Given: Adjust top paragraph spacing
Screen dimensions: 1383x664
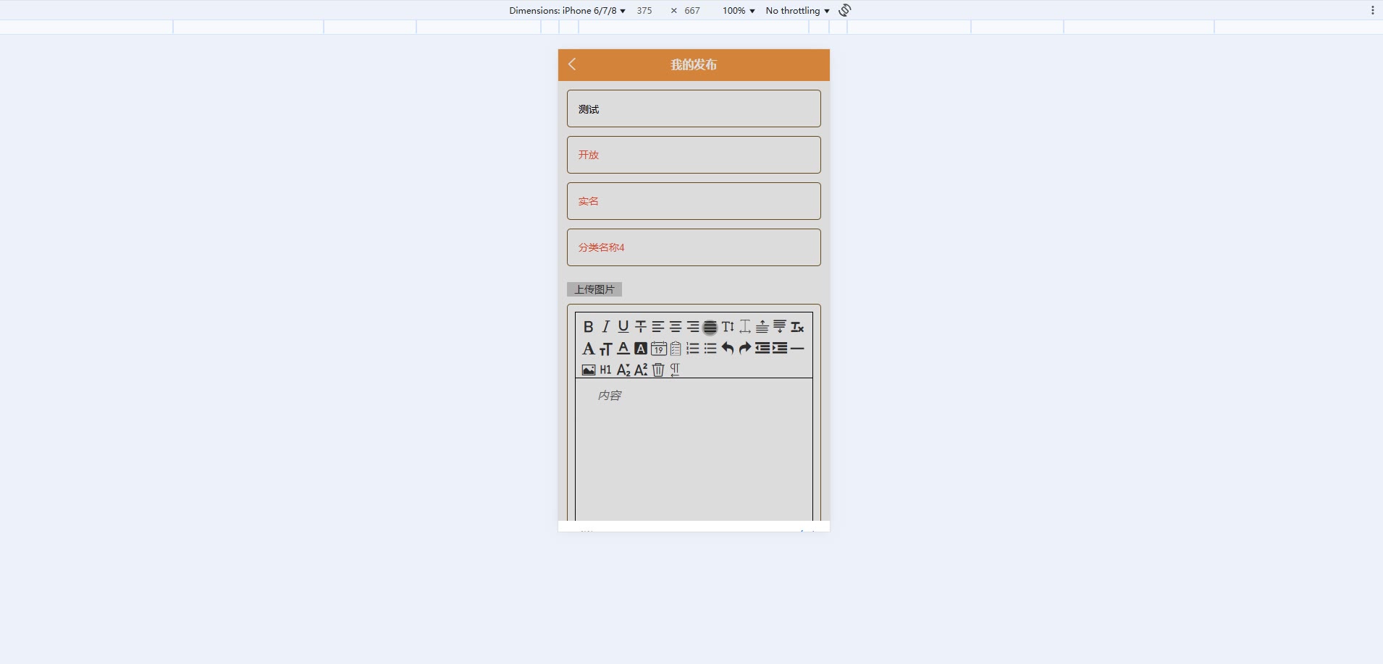Looking at the screenshot, I should [x=762, y=327].
